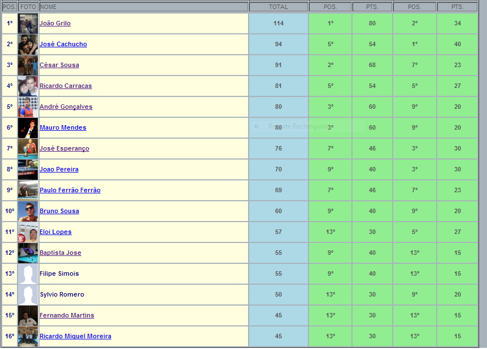Click Mauro Mendes name link
Viewport: 487px width, 349px height.
pyautogui.click(x=63, y=128)
